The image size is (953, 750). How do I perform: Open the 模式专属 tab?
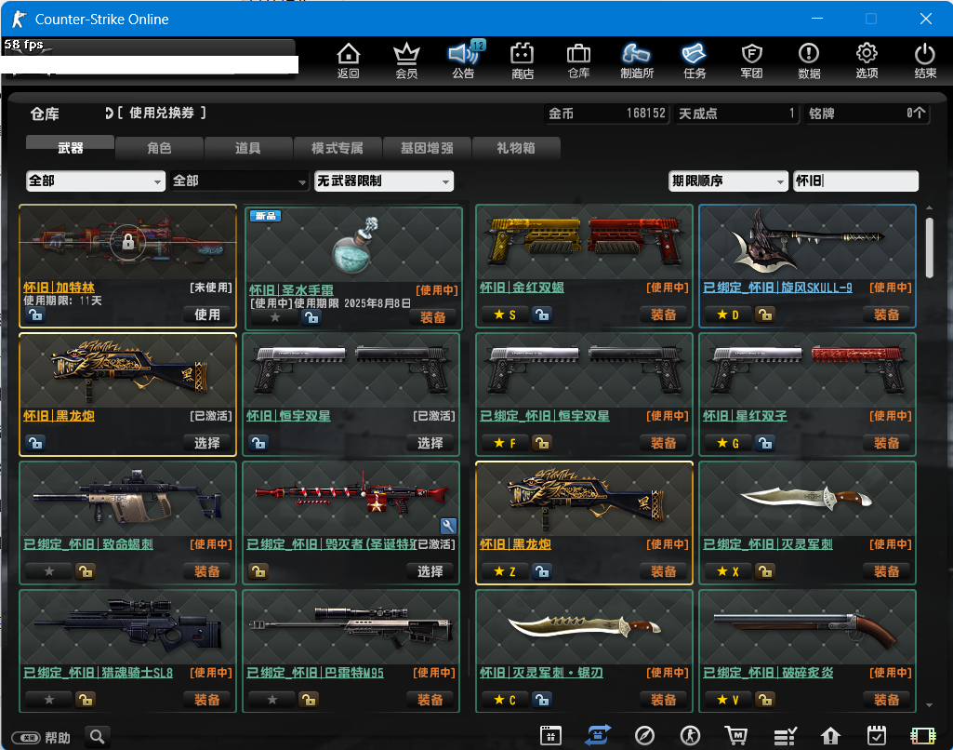coord(338,148)
